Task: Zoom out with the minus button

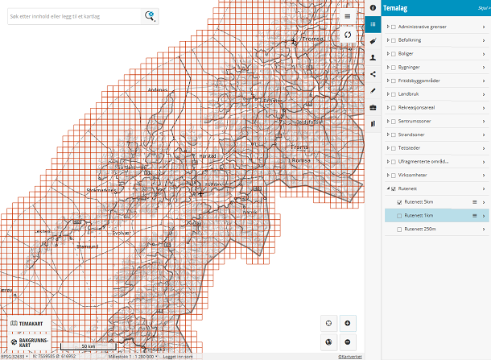Action: point(347,342)
